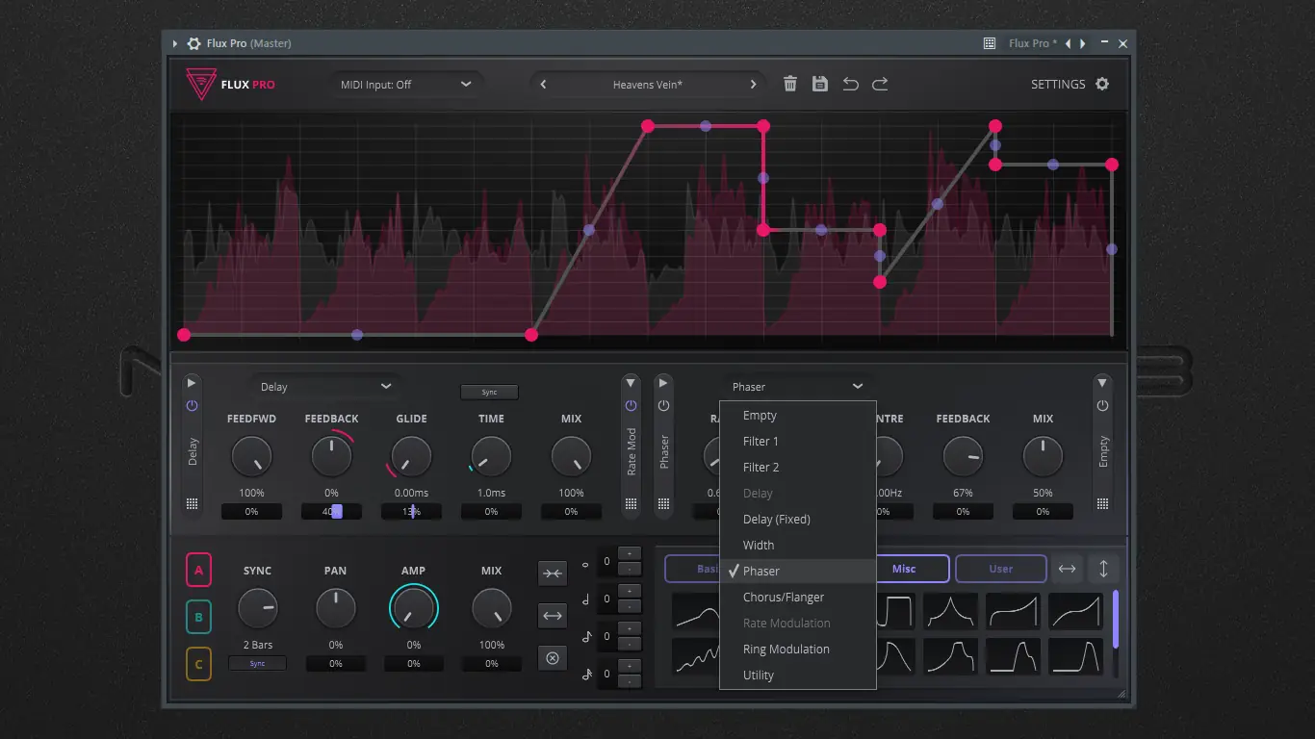
Task: Decrease the whole note value with minus
Action: [x=629, y=568]
